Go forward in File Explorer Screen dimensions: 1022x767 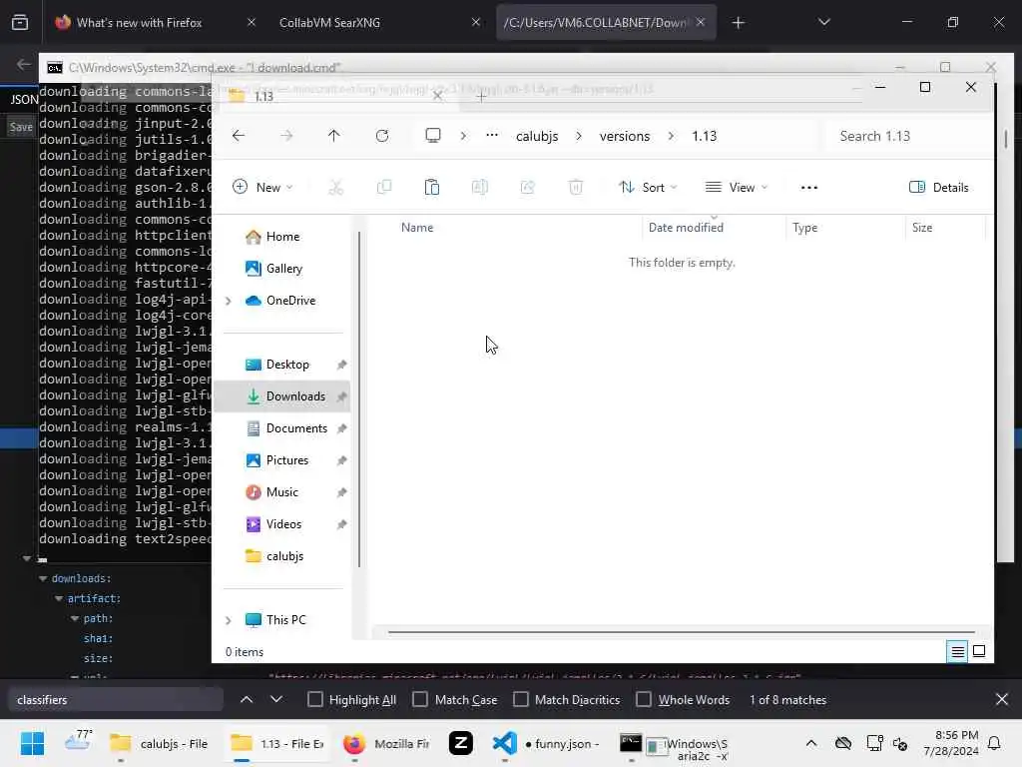coord(286,136)
